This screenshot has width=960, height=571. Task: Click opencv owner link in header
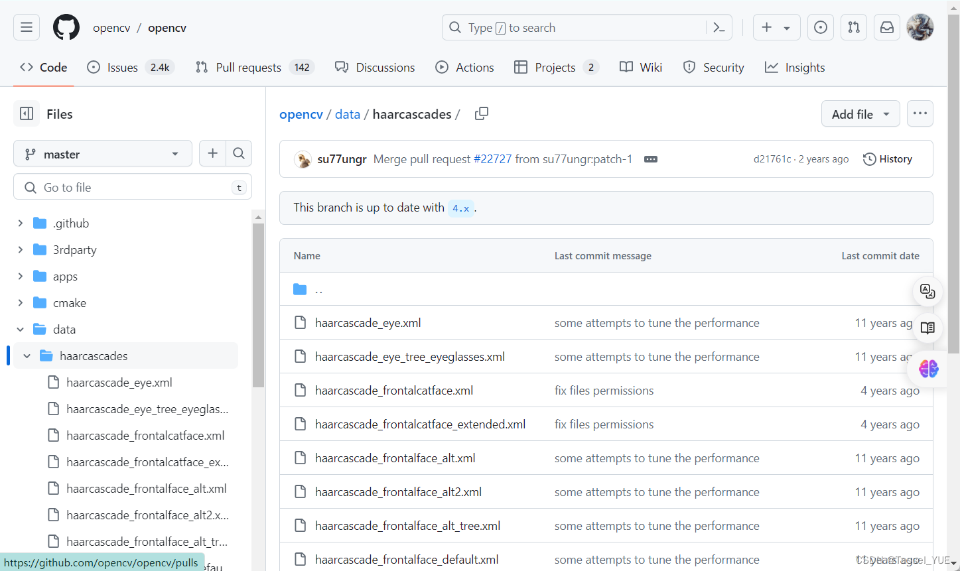click(111, 28)
